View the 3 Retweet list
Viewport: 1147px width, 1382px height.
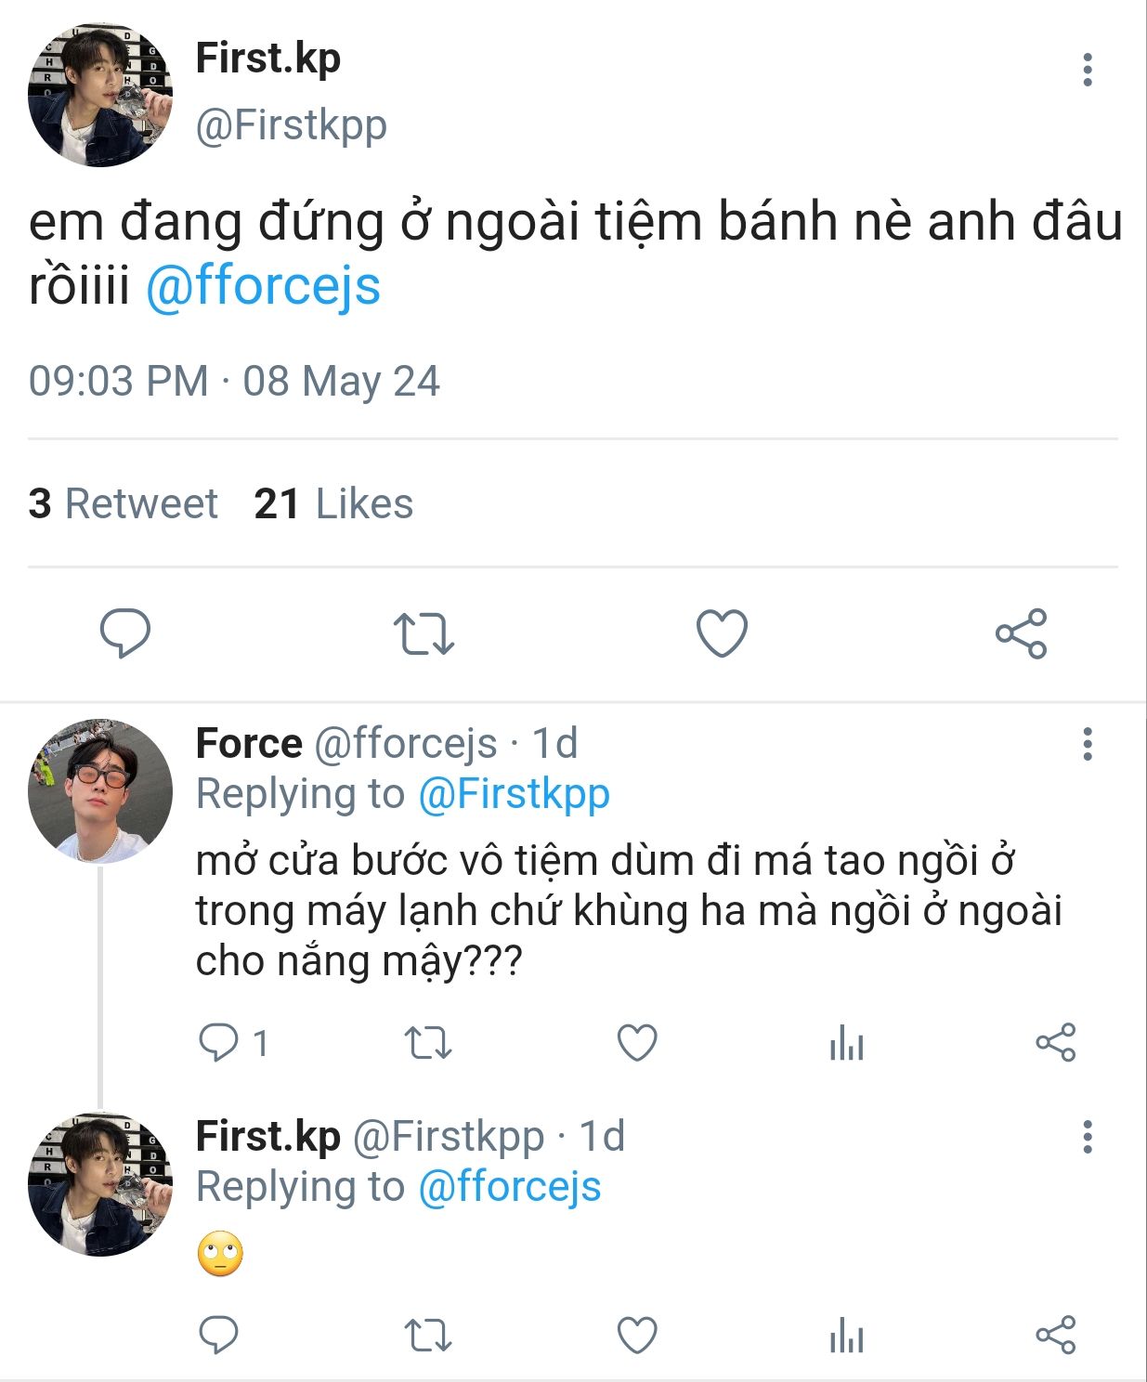point(123,503)
